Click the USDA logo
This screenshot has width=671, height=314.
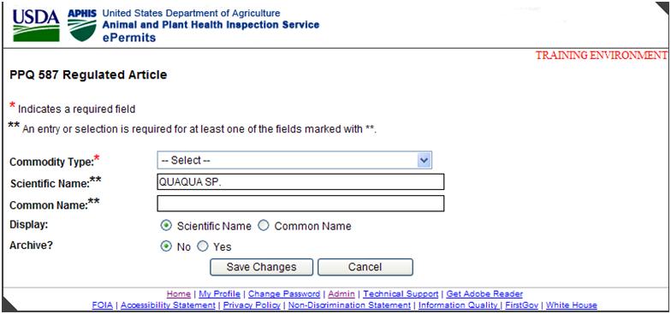[x=36, y=25]
